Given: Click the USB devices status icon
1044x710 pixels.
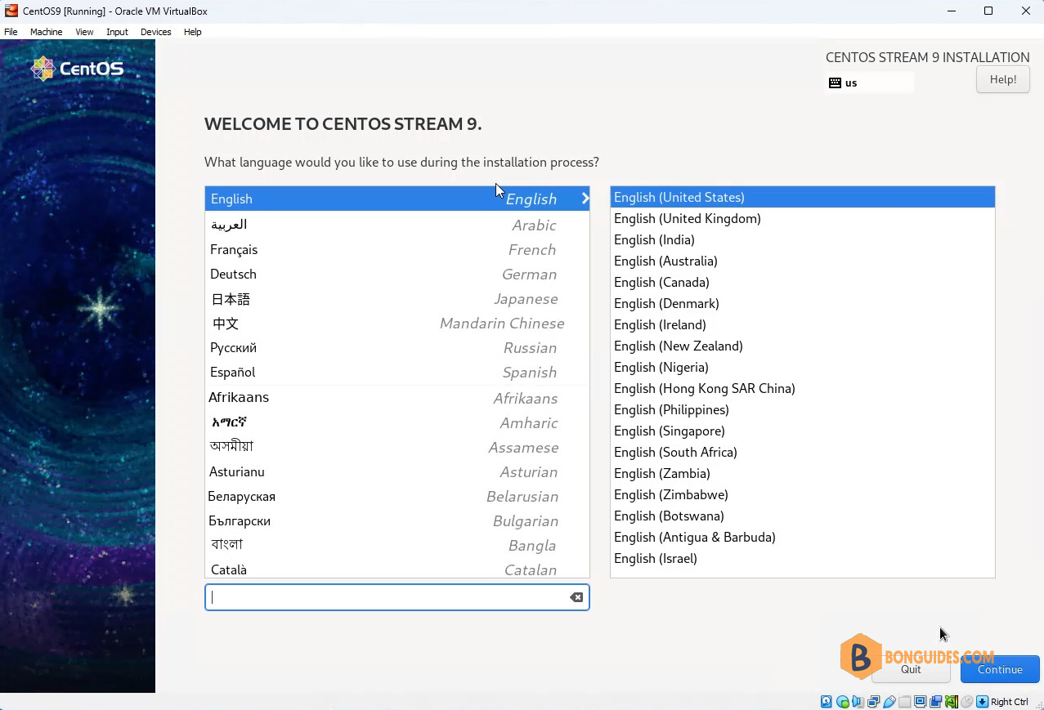Looking at the screenshot, I should point(889,702).
